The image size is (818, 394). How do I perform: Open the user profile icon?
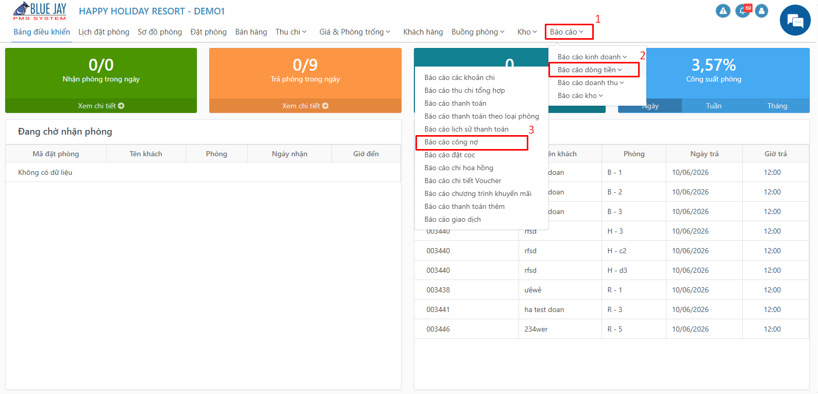point(761,11)
